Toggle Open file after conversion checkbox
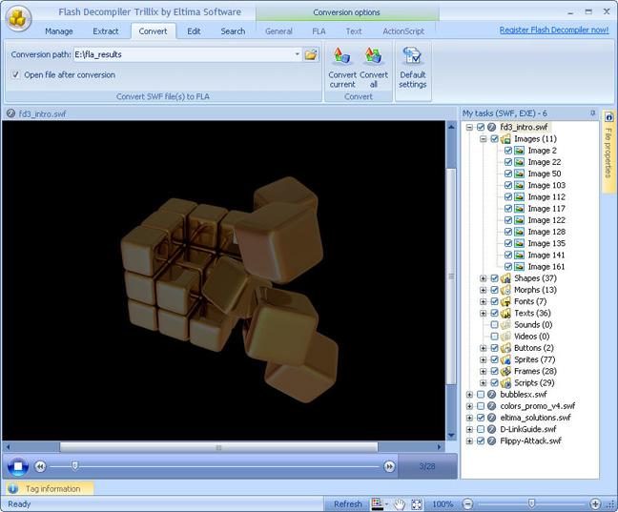618x512 pixels. coord(15,74)
